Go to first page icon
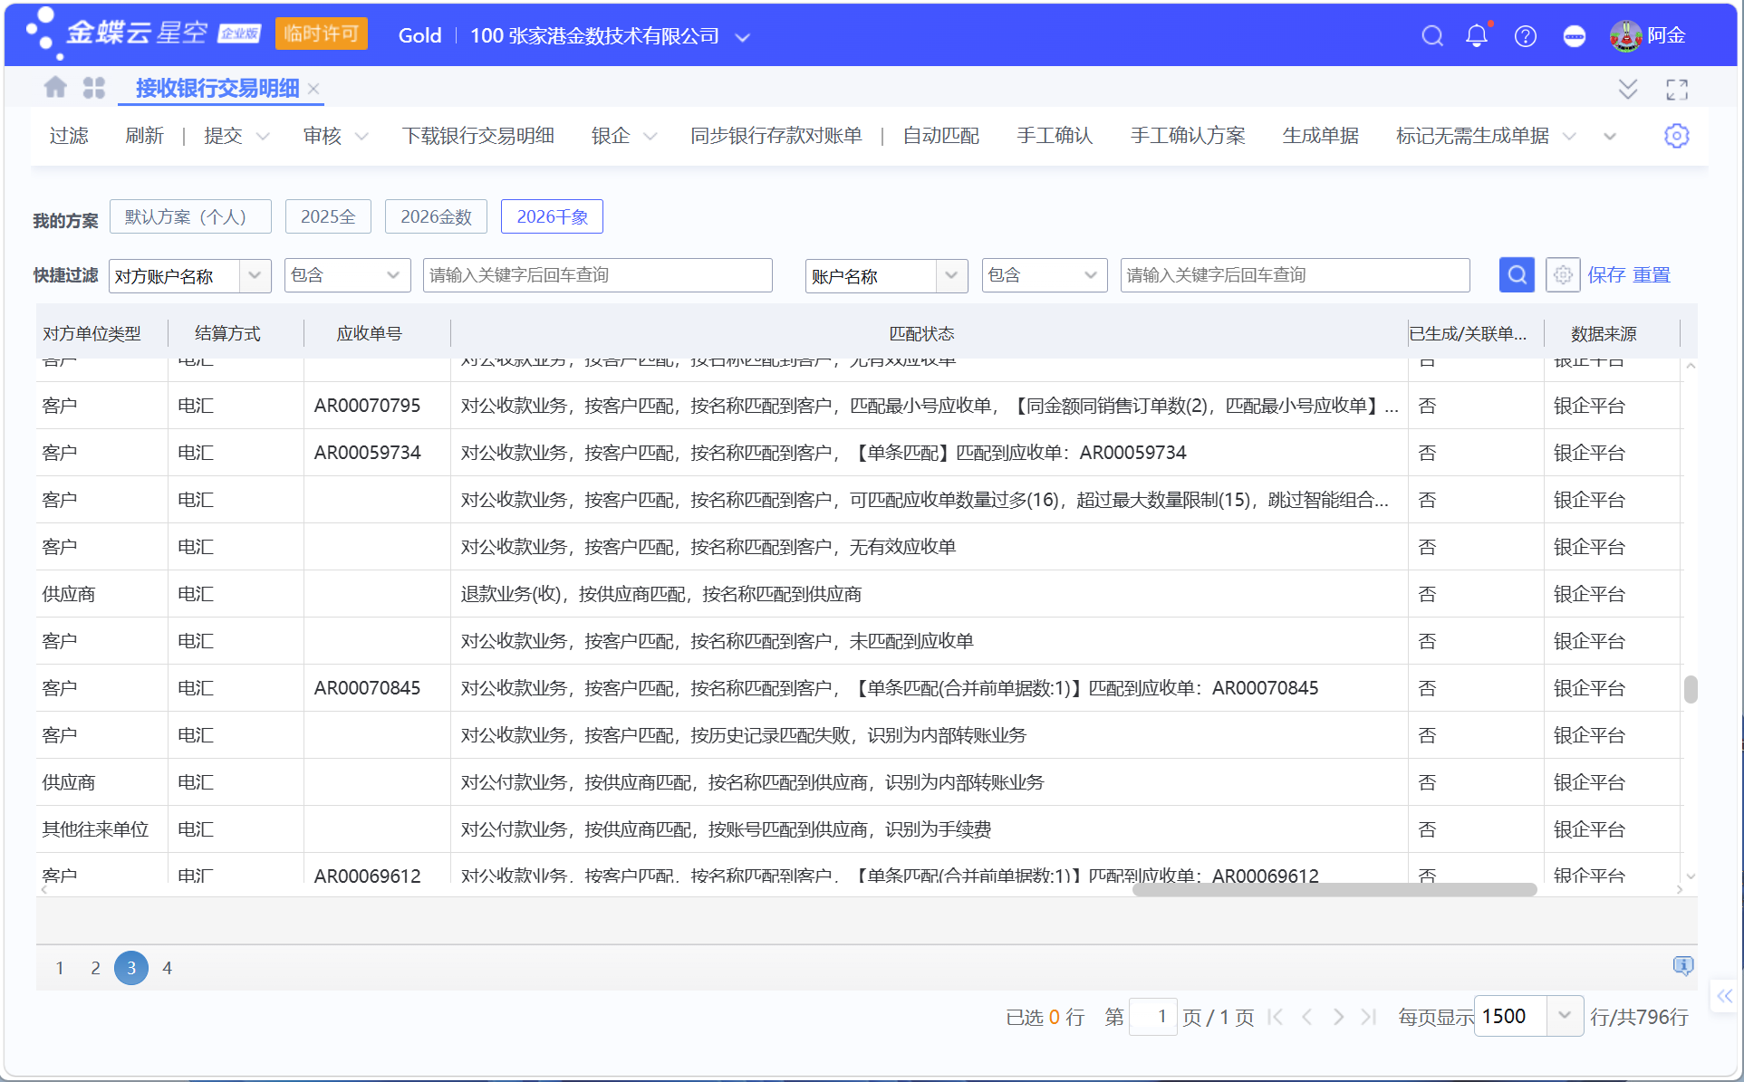Viewport: 1744px width, 1082px height. 1276,1017
